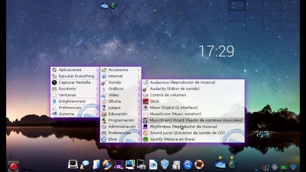Click the top-bar globe icon
Screen dimensions: 306x172
(113, 6)
